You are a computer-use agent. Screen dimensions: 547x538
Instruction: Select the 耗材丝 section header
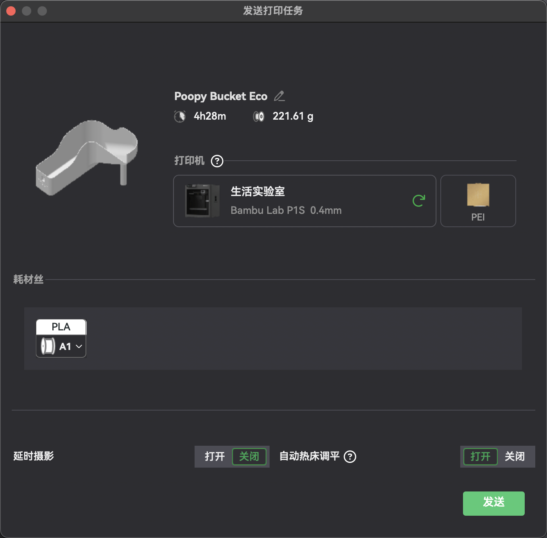28,279
